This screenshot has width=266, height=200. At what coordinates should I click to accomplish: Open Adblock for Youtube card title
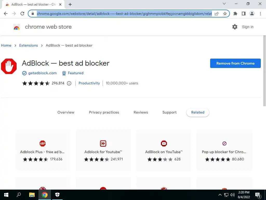click(103, 152)
